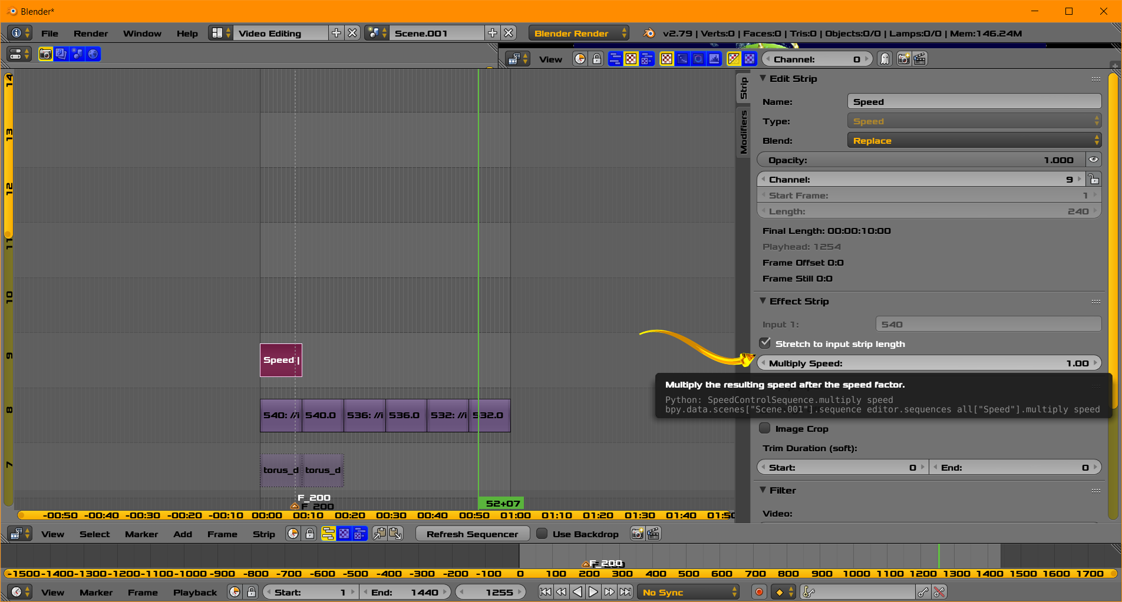Click Luma Waveform display mode icon

(682, 59)
